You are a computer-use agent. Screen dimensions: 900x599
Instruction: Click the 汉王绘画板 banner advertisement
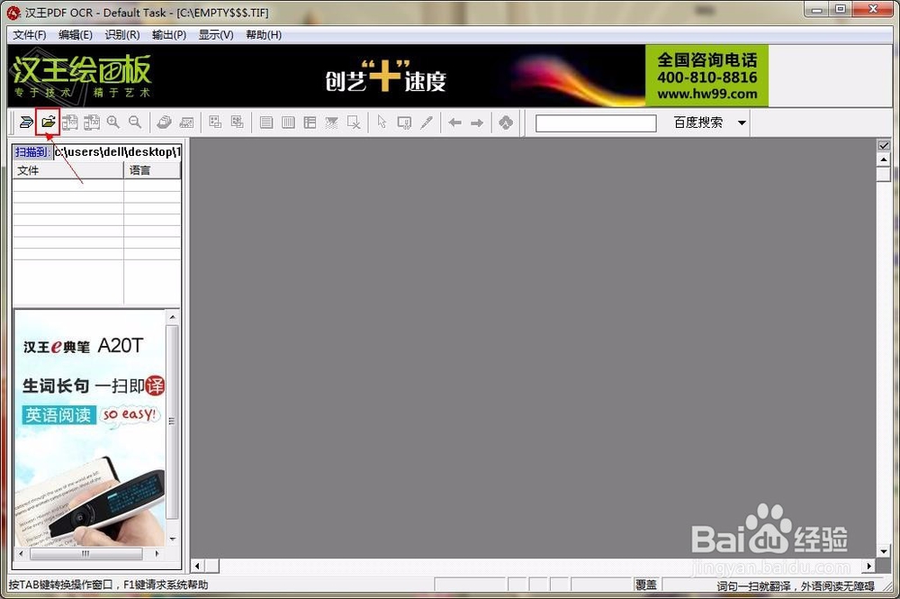387,76
